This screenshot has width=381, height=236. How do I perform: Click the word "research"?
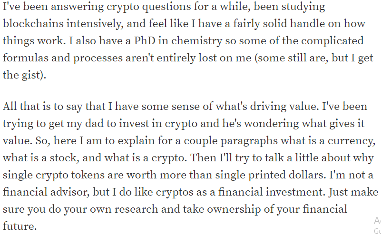coord(136,209)
